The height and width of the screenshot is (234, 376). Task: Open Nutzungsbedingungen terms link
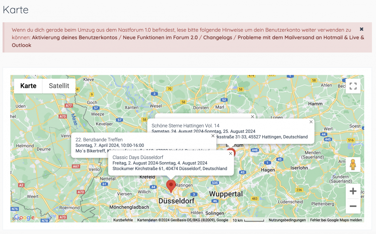tap(287, 220)
